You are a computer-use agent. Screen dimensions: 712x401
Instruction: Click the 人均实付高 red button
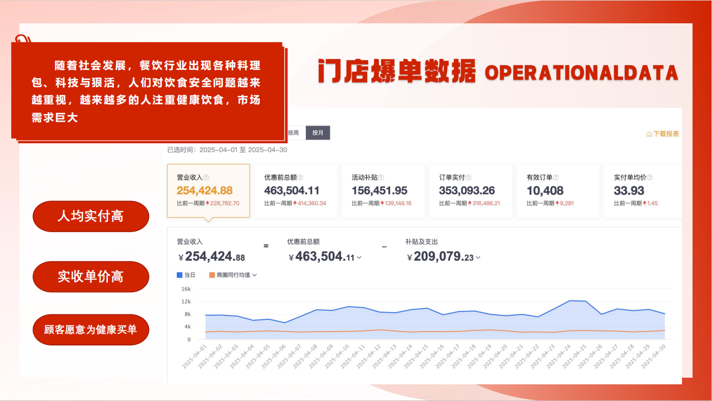click(91, 216)
